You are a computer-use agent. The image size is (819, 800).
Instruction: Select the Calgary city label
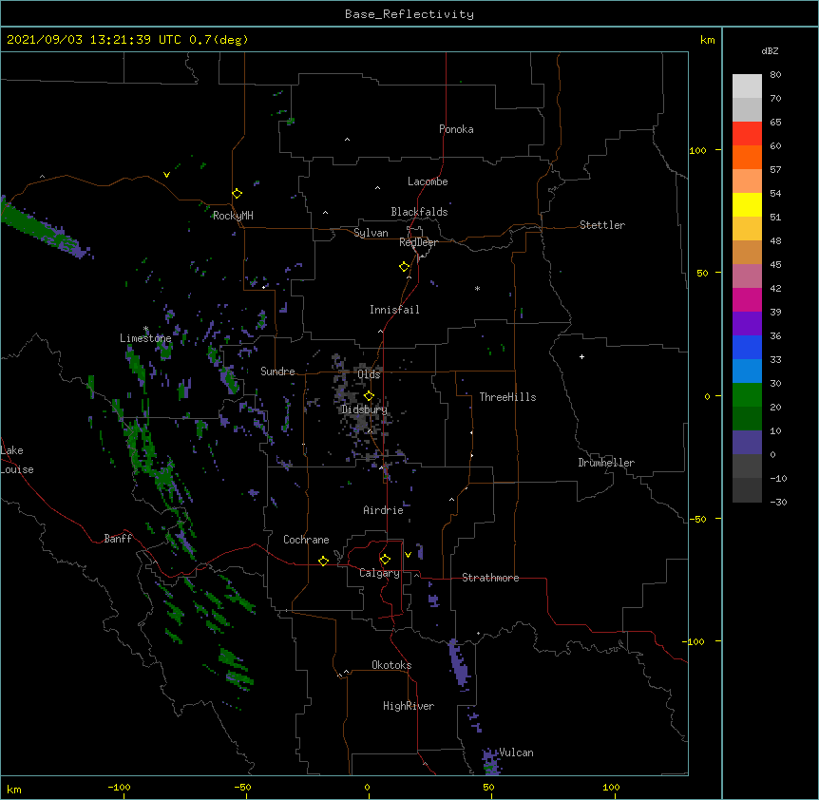tap(380, 573)
